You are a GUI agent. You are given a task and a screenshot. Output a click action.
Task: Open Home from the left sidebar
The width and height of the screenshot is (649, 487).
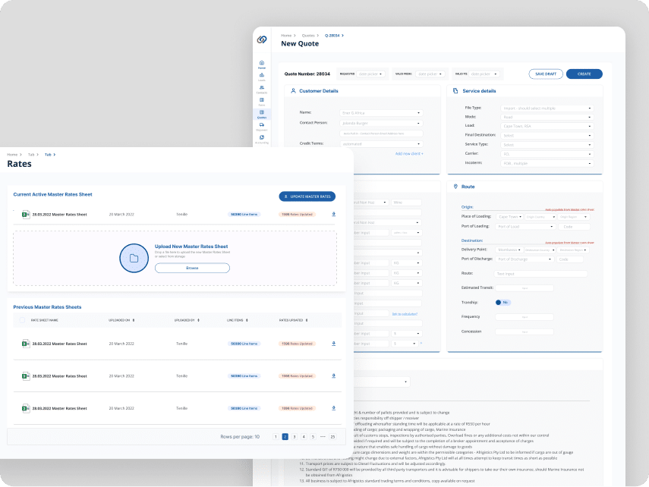point(262,64)
